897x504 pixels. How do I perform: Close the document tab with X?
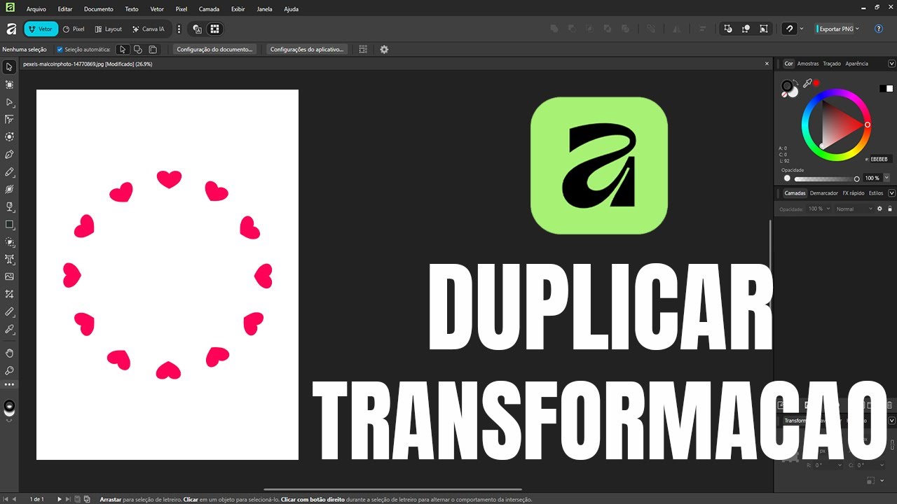coord(767,64)
